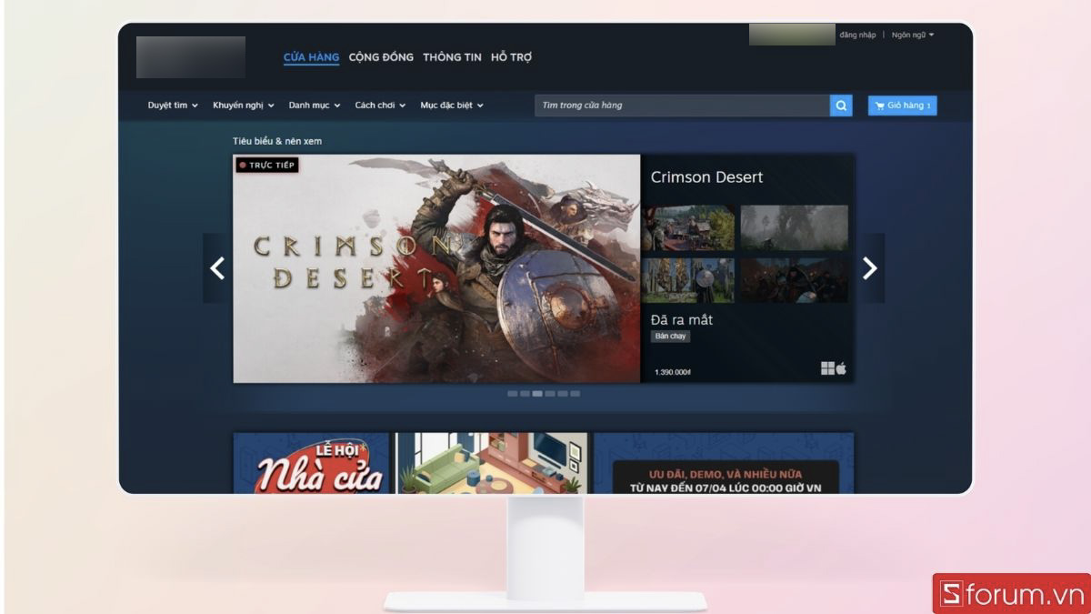Open the CỬA HÀNG tab

311,57
